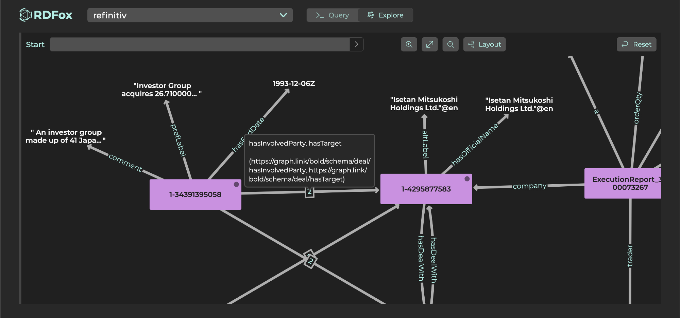Viewport: 680px width, 318px height.
Task: Click the "a" type edge label
Action: [x=596, y=111]
